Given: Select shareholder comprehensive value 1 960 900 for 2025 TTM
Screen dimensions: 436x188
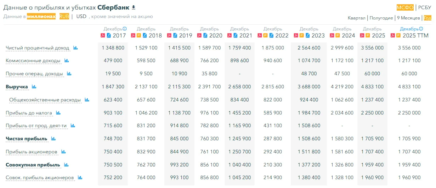Looking at the screenshot, I should (409, 178).
